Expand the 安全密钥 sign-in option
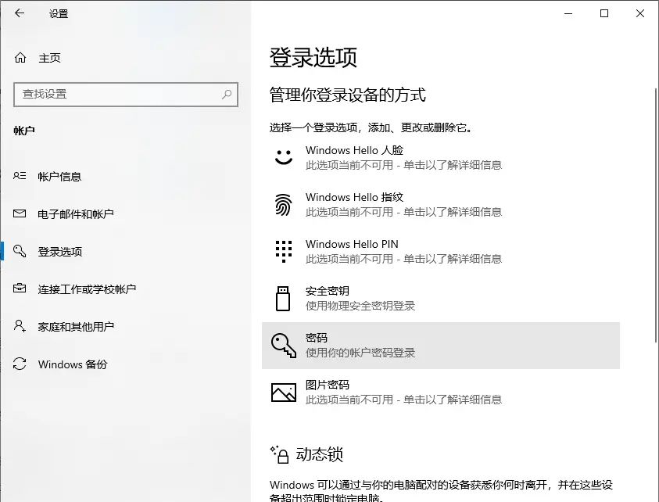This screenshot has height=502, width=659. [x=440, y=299]
